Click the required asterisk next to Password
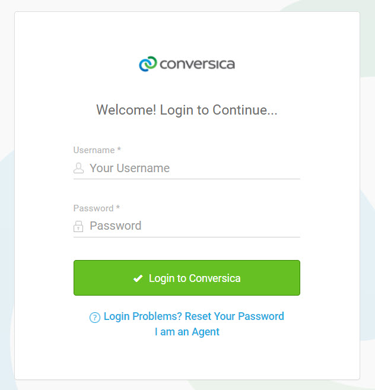Screen dimensions: 375x390 click(x=118, y=207)
